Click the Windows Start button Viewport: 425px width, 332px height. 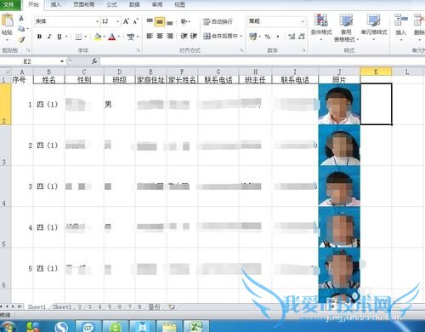[x=8, y=327]
